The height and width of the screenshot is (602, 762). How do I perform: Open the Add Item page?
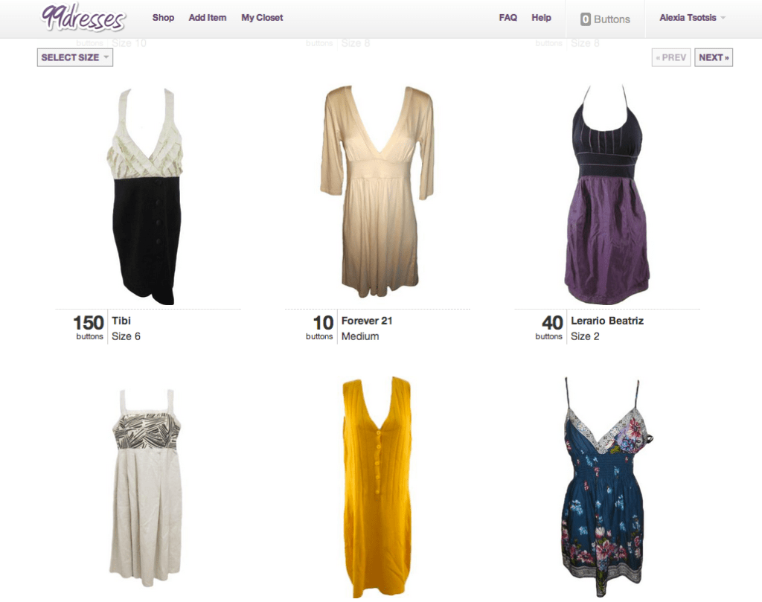pyautogui.click(x=208, y=18)
